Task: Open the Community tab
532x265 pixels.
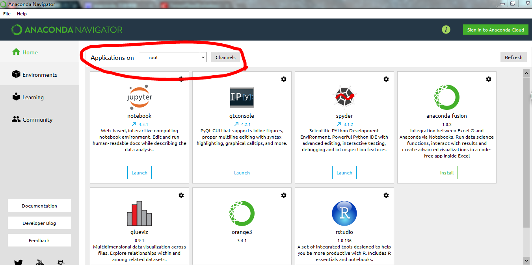Action: [39, 119]
